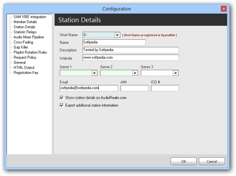Open the General settings entry
236x176 pixels.
point(20,62)
